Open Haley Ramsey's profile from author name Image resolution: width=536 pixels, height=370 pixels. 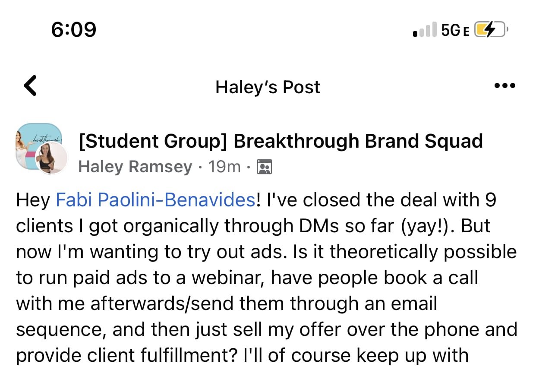135,167
